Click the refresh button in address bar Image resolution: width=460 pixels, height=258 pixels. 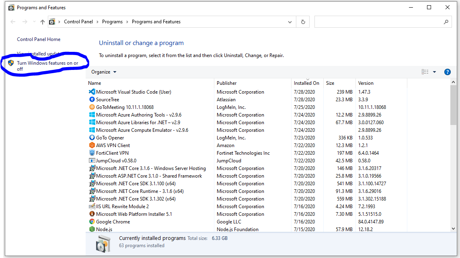pos(303,22)
